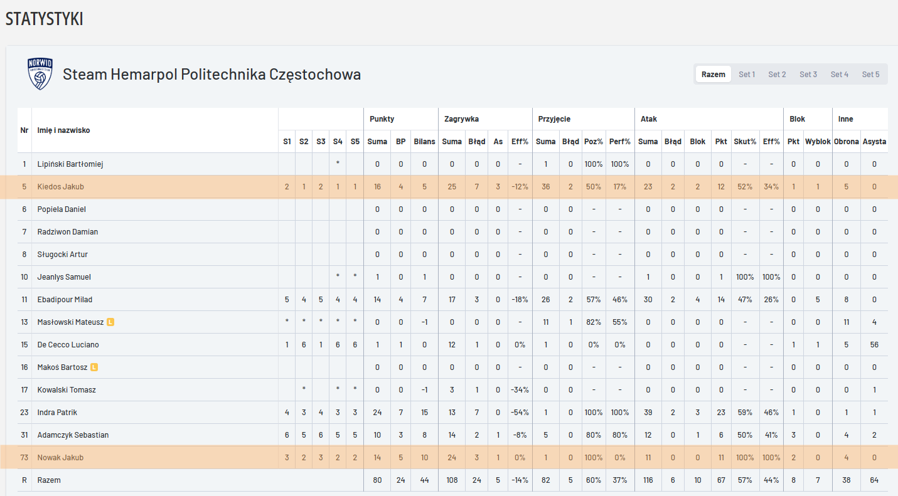Click the Norwid club logo
The image size is (898, 496).
40,74
